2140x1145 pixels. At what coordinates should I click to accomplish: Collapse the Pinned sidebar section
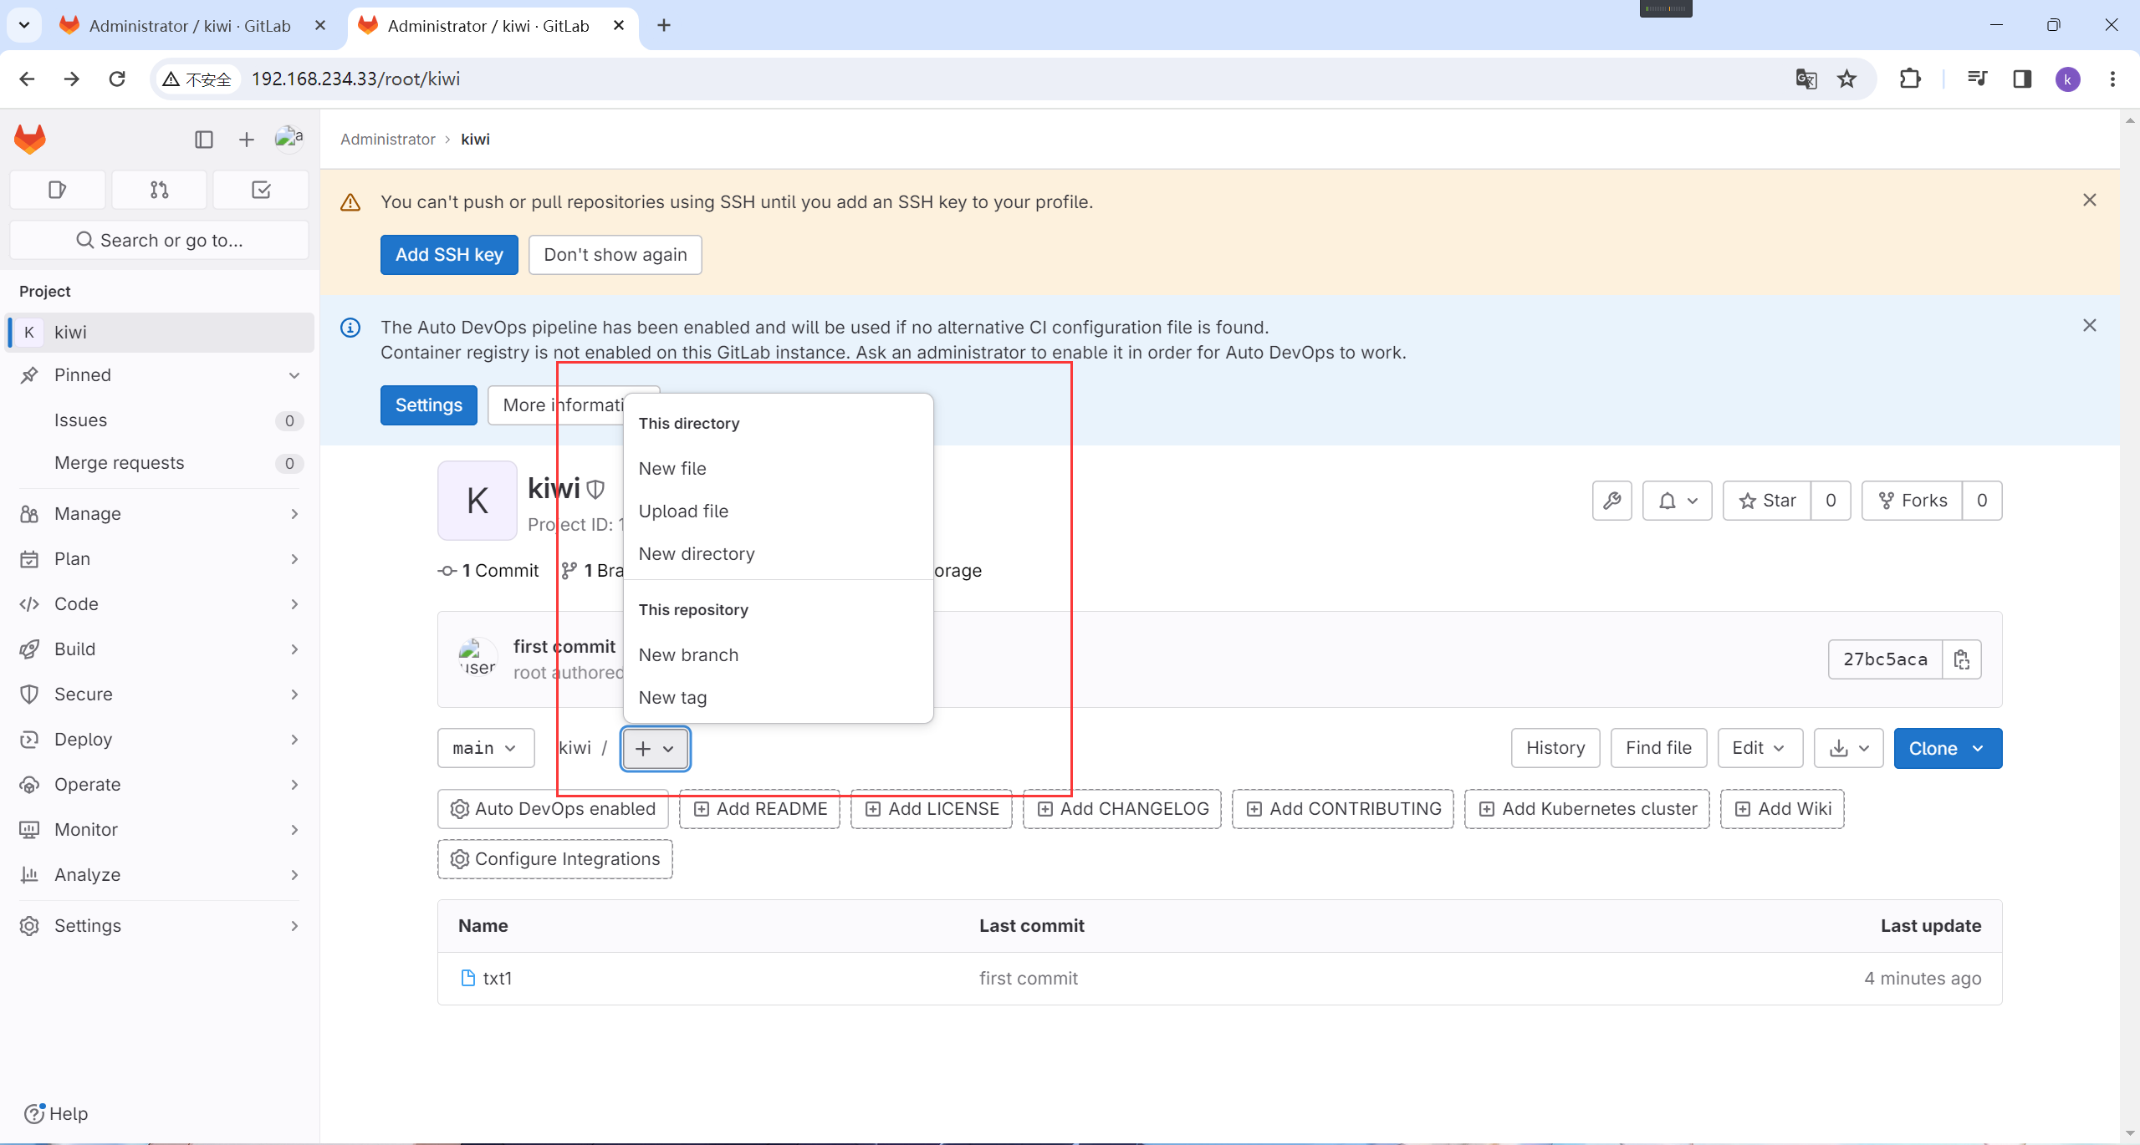click(294, 375)
